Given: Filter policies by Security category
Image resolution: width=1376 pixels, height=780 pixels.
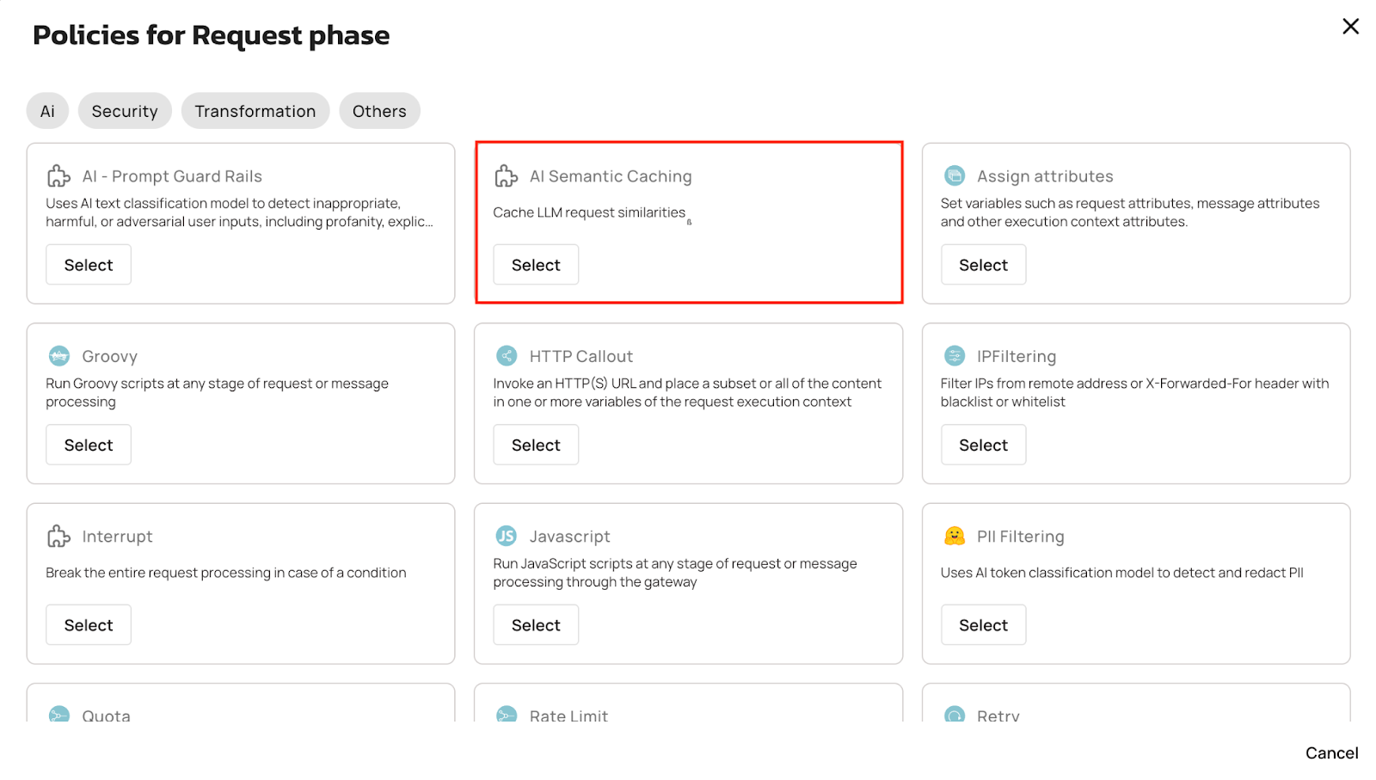Looking at the screenshot, I should tap(125, 111).
